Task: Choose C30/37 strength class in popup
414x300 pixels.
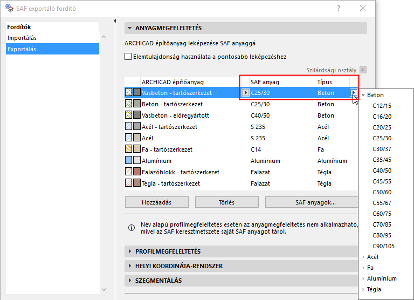Action: [x=382, y=149]
